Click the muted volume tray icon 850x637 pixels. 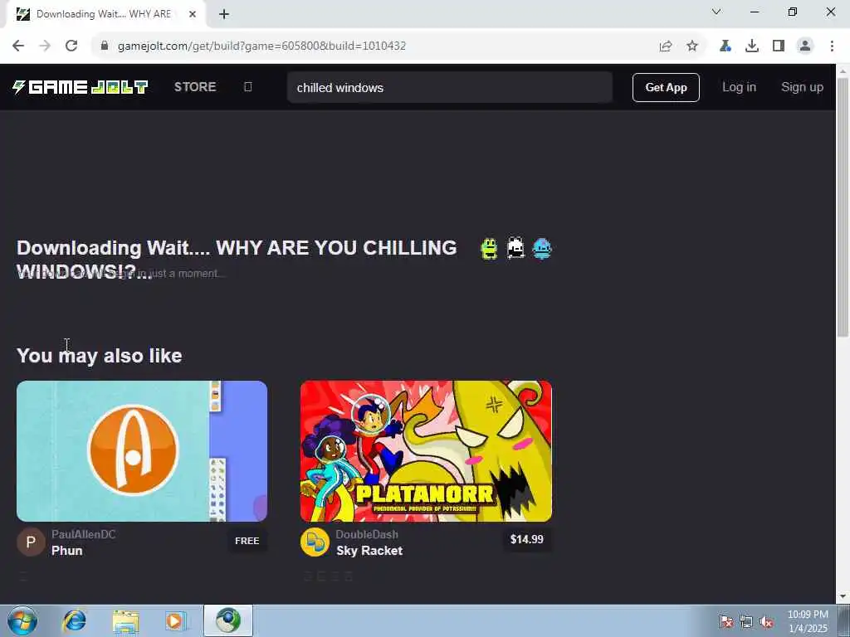click(766, 622)
